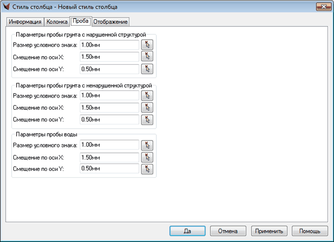Switch to the Информация tab

click(x=26, y=22)
